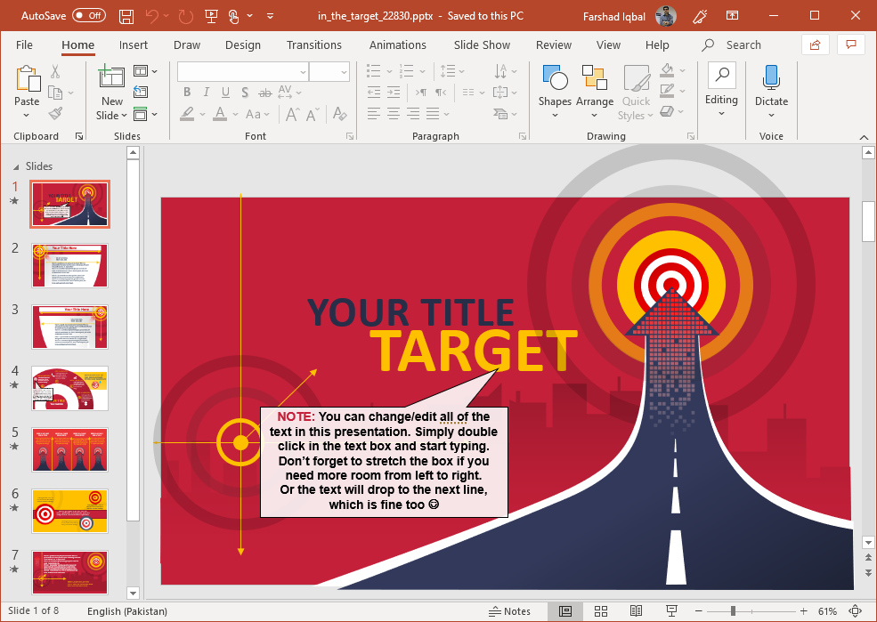
Task: Open the Transitions tab
Action: pyautogui.click(x=313, y=44)
